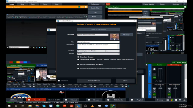Open Output window settings gear

click(x=185, y=7)
